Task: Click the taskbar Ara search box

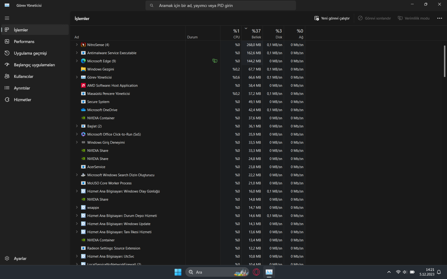Action: tap(217, 272)
